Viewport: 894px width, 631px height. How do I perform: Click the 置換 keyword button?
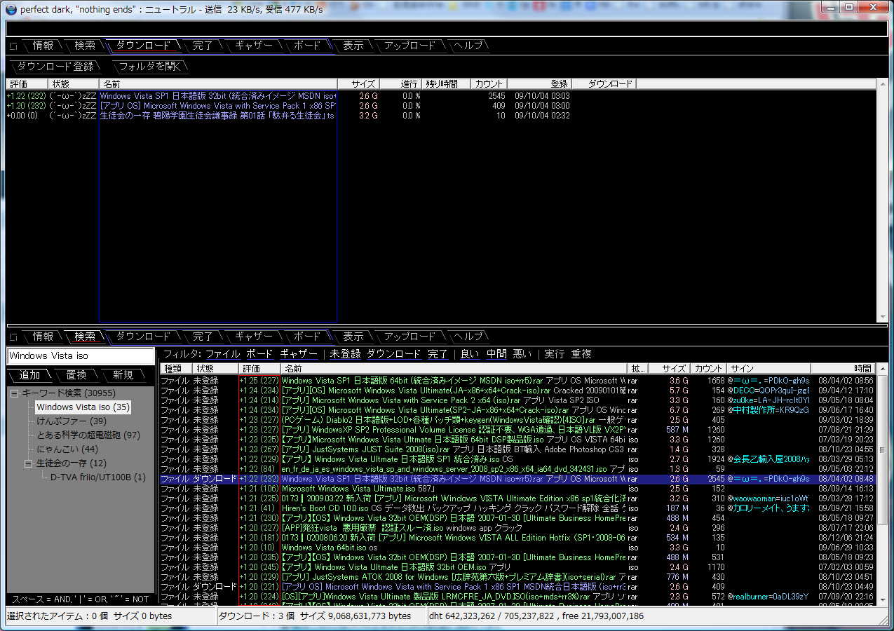(x=76, y=375)
